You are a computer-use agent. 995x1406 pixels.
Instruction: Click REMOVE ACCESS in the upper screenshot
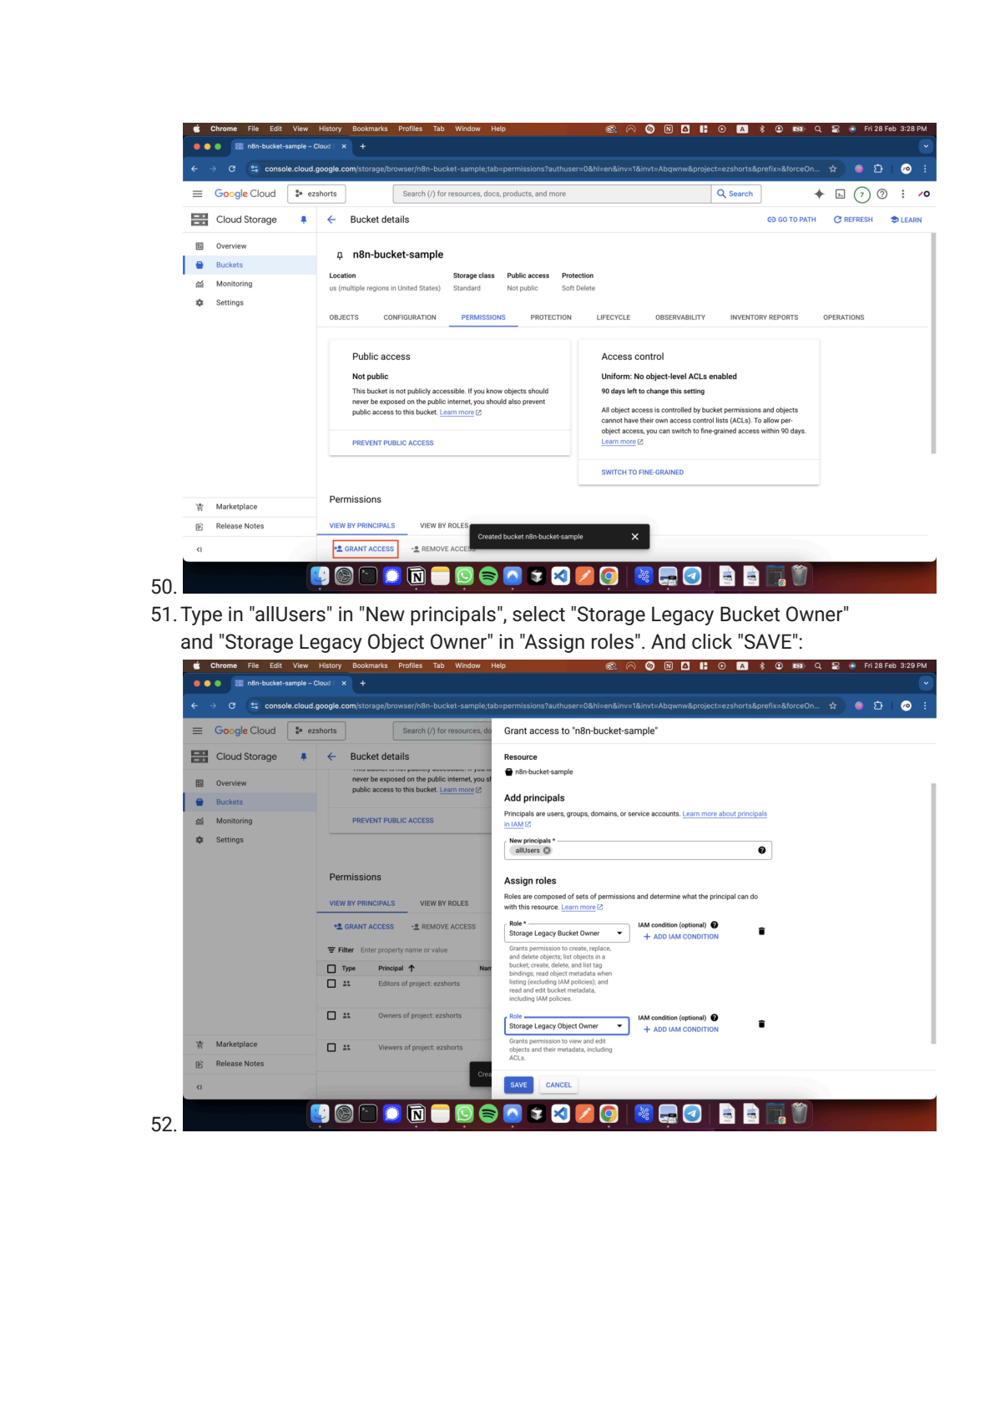442,549
